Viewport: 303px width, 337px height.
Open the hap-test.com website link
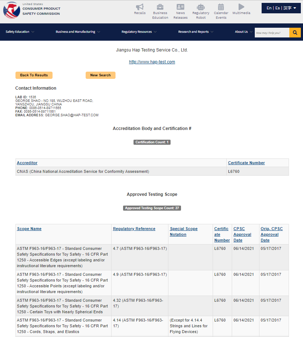152,62
